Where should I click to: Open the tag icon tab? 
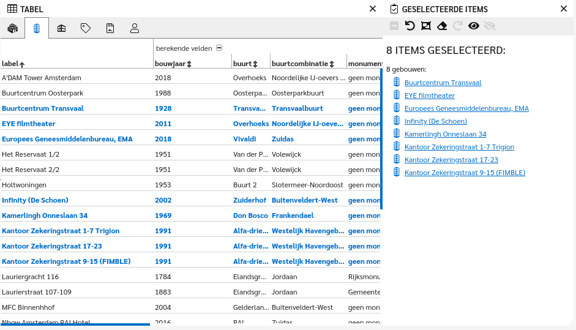[86, 28]
